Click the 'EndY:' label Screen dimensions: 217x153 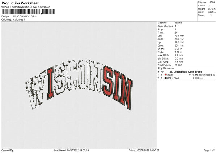(x=161, y=52)
